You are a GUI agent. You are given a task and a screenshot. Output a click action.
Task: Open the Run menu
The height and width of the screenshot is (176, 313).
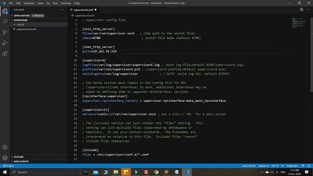point(55,3)
